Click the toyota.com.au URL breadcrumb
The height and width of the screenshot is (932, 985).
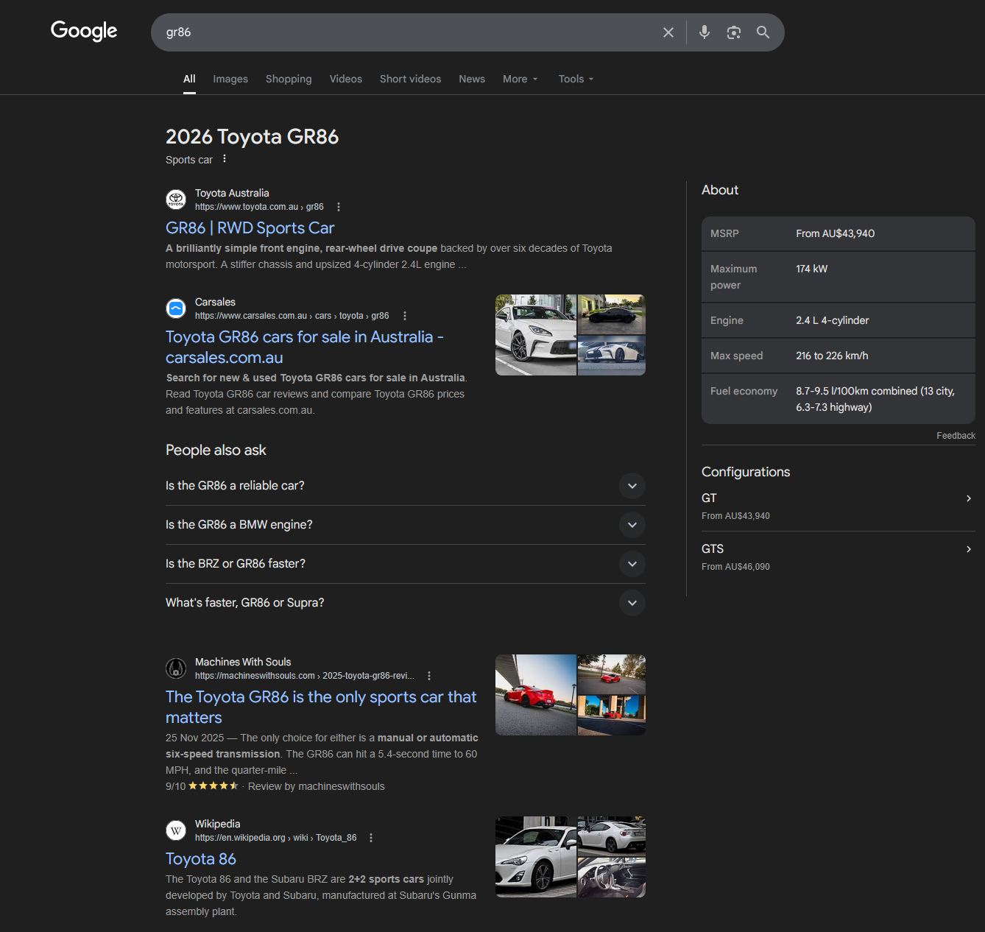pos(259,207)
